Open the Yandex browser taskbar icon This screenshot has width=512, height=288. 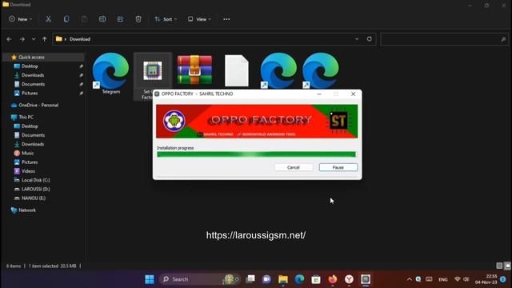coord(349,279)
